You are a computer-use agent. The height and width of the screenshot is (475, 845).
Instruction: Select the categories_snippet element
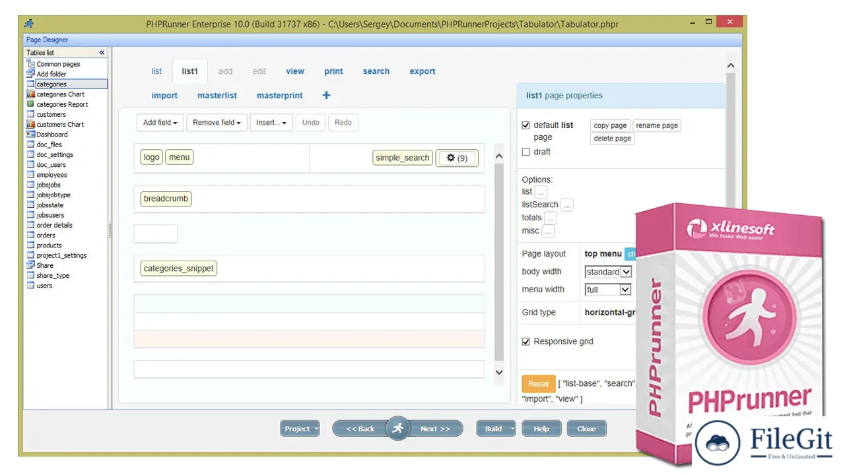tap(179, 269)
